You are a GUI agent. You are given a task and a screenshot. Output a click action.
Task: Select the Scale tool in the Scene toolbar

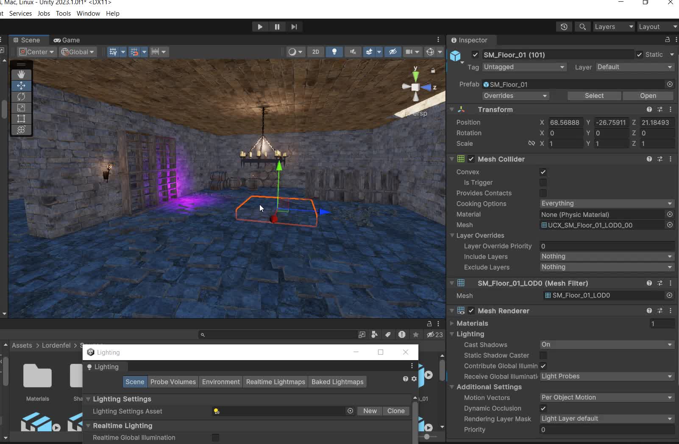[21, 108]
